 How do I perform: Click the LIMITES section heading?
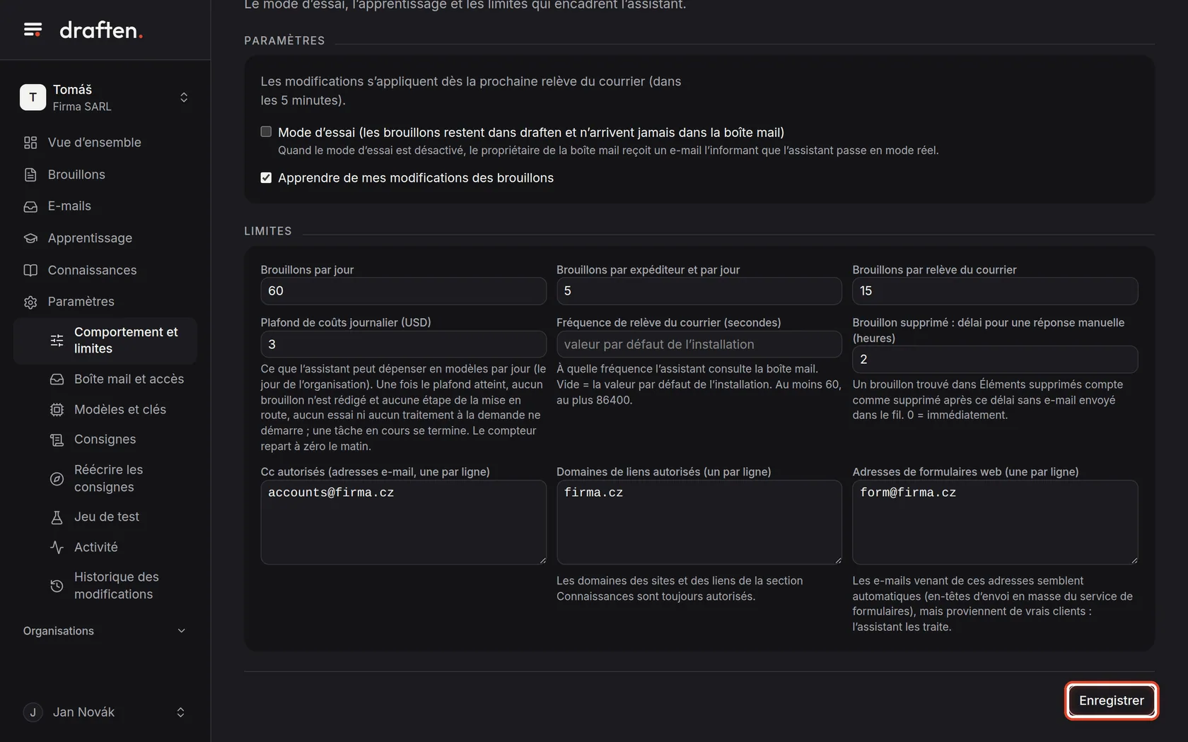click(x=268, y=231)
